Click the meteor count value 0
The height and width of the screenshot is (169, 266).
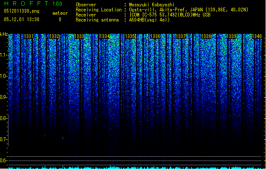click(60, 19)
